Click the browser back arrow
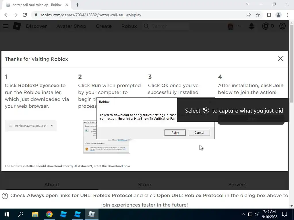Image resolution: width=294 pixels, height=220 pixels. 6,15
